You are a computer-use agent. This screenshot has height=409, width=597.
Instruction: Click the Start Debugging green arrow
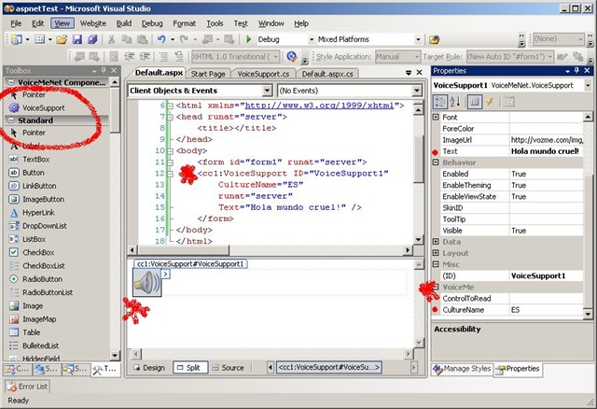tap(249, 39)
